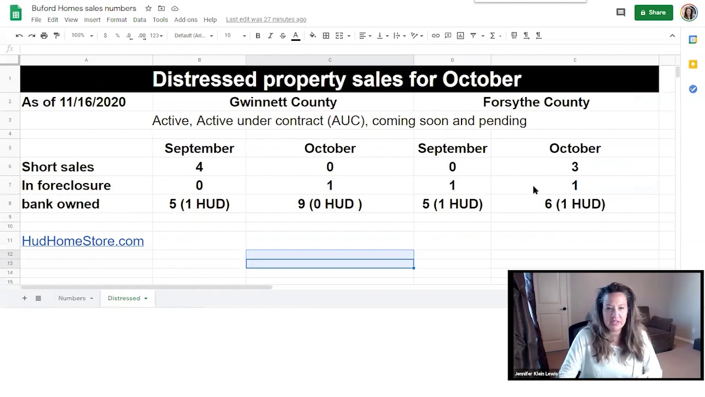Select the Paint format tool

[56, 35]
